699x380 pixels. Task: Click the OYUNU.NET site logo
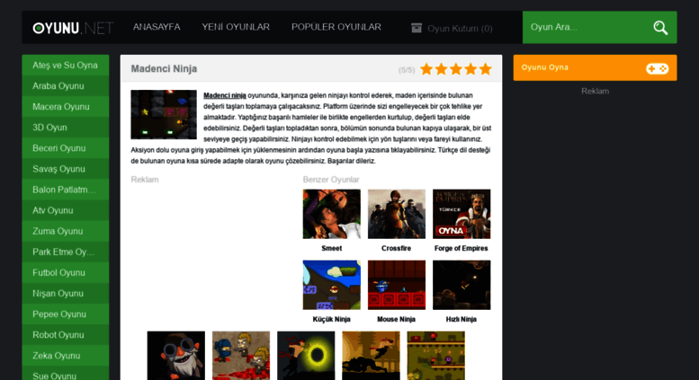pyautogui.click(x=73, y=28)
